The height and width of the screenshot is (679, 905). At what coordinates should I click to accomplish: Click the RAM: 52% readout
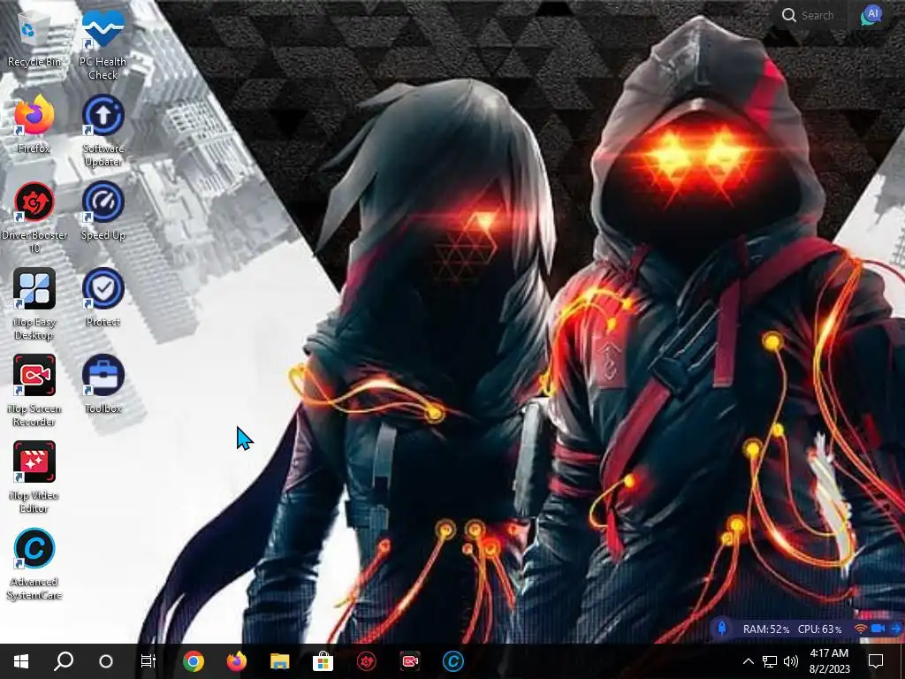coord(766,629)
